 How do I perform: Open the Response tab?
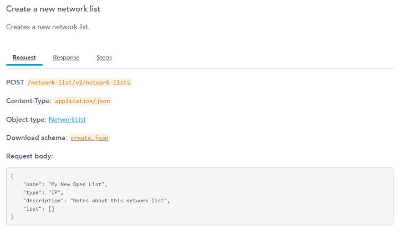(66, 58)
